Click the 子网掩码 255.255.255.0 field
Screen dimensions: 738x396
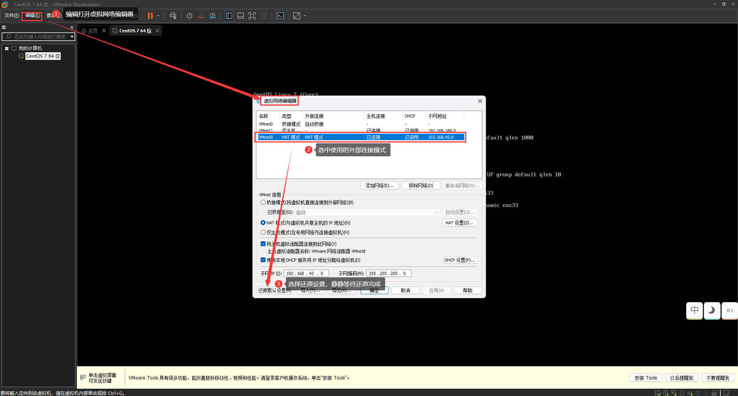[389, 273]
